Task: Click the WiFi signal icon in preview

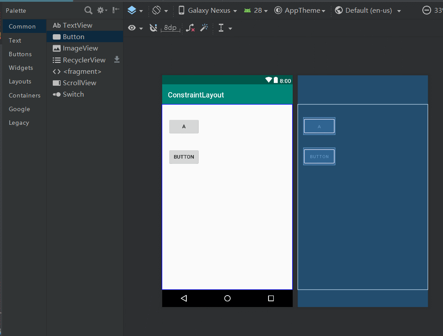Action: coord(269,80)
